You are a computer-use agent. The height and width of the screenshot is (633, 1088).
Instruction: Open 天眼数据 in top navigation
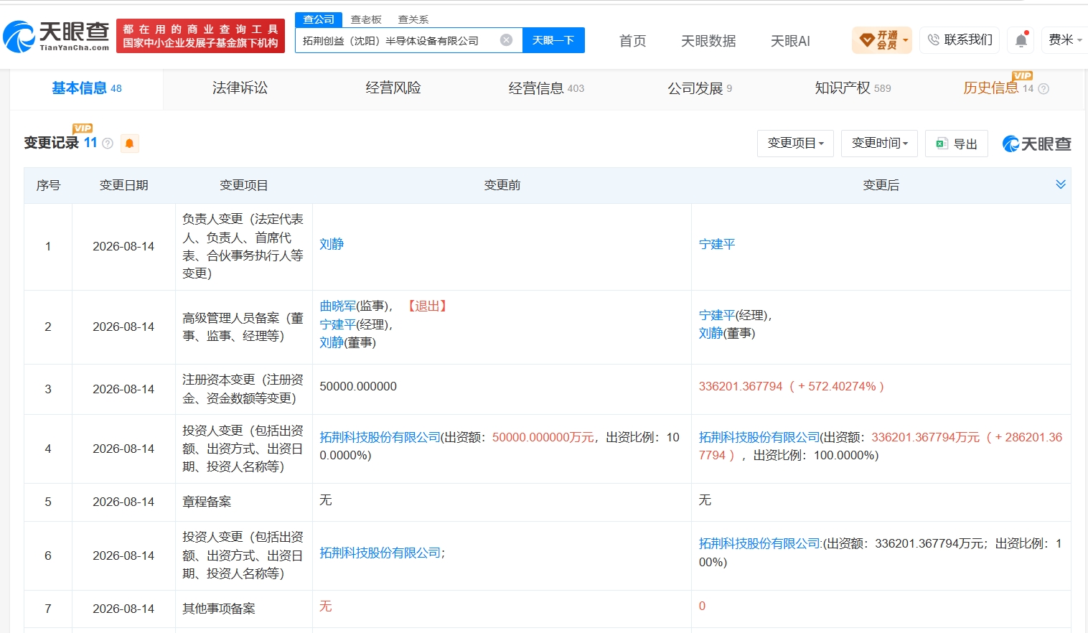[x=708, y=41]
